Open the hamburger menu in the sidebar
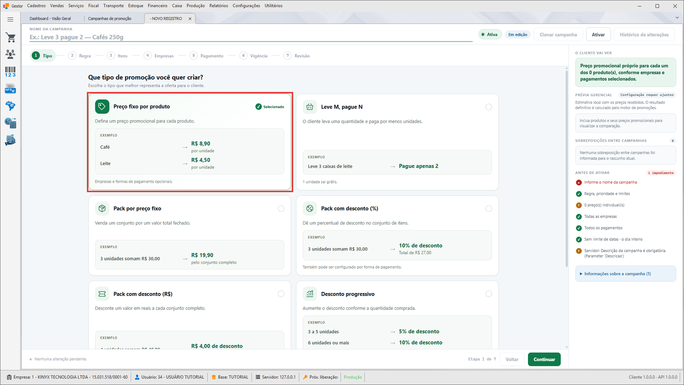Viewport: 684px width, 385px height. point(10,19)
